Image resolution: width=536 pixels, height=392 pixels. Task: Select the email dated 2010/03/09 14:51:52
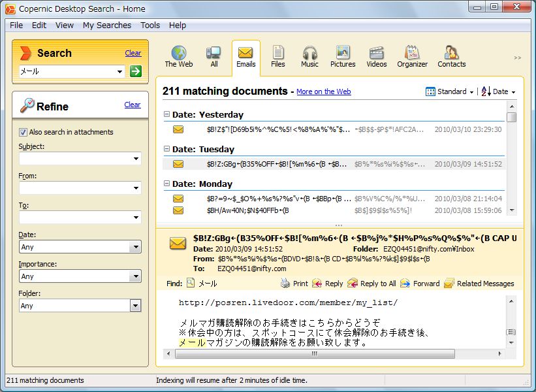[334, 164]
